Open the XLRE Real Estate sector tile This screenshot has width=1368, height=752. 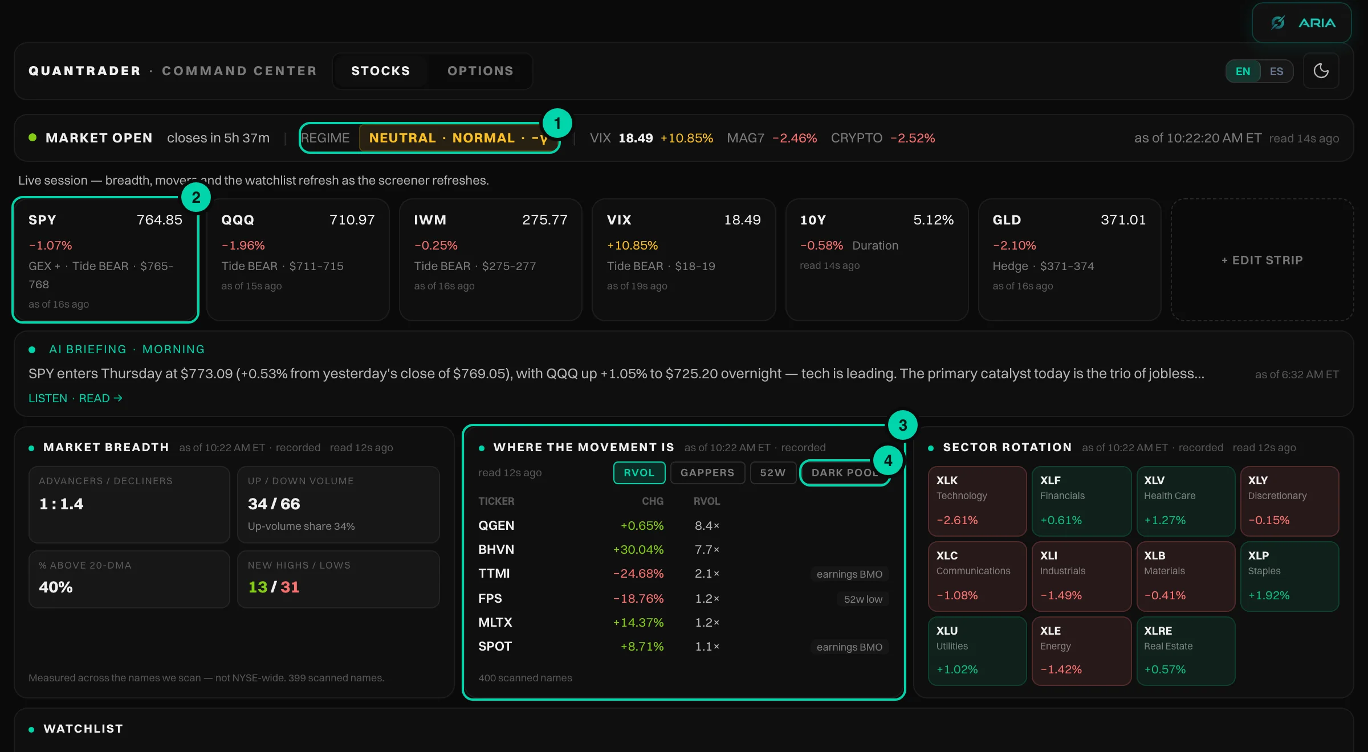click(1186, 651)
